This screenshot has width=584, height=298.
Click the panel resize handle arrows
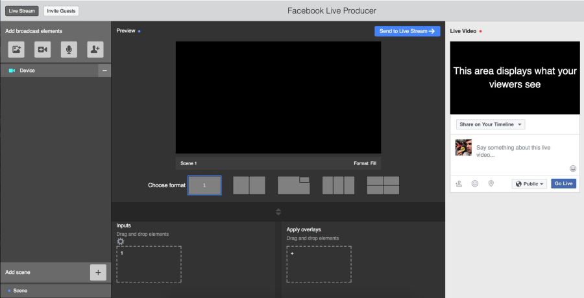tap(278, 212)
